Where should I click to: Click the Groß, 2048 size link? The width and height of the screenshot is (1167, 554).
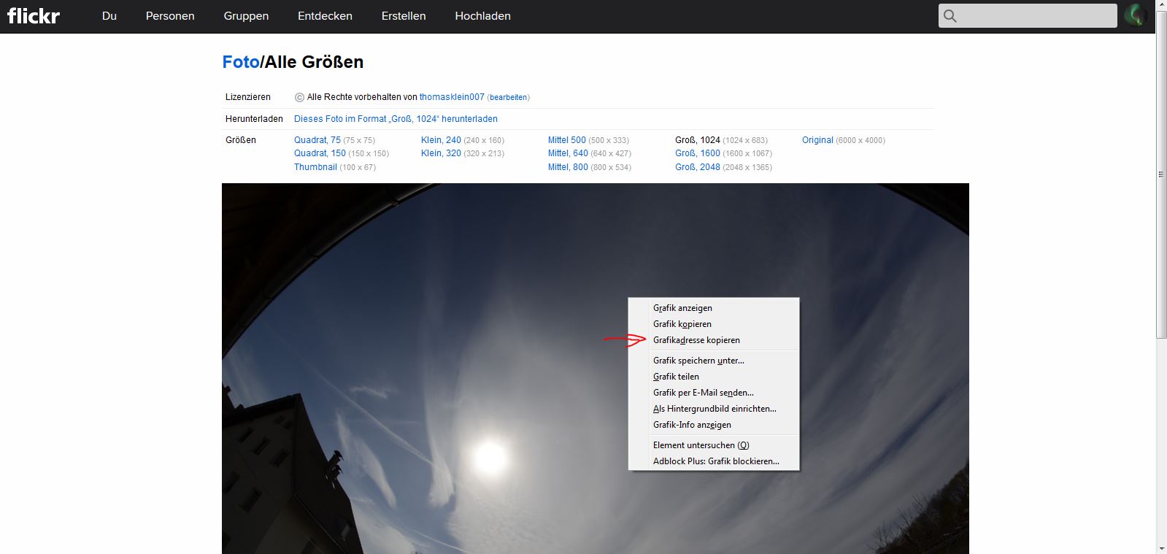point(698,167)
